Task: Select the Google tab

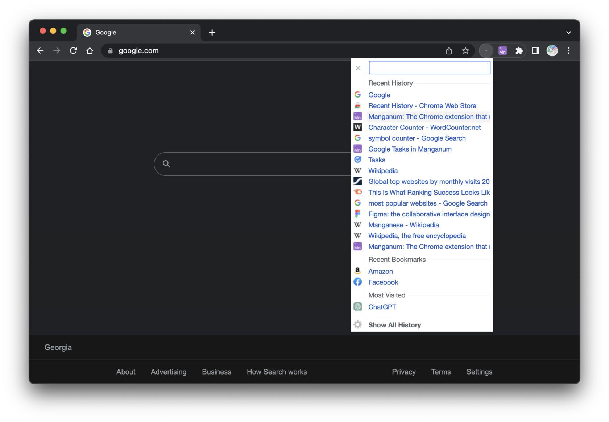Action: (139, 33)
